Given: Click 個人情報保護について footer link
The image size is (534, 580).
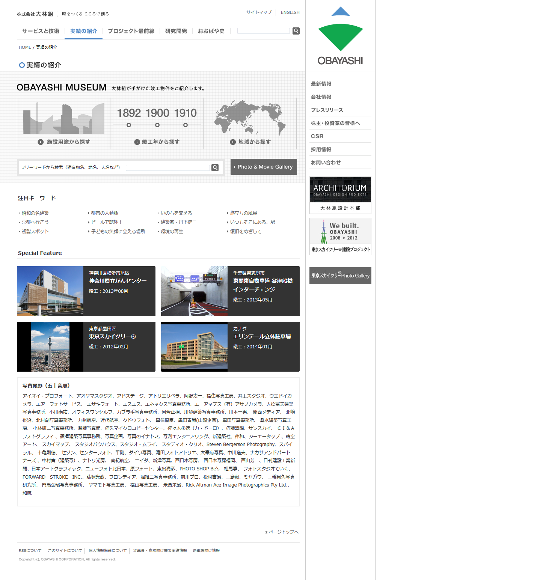Looking at the screenshot, I should click(108, 551).
